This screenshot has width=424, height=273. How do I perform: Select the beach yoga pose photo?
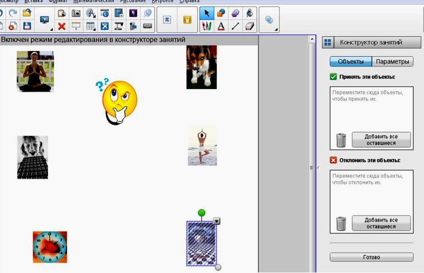point(202,146)
